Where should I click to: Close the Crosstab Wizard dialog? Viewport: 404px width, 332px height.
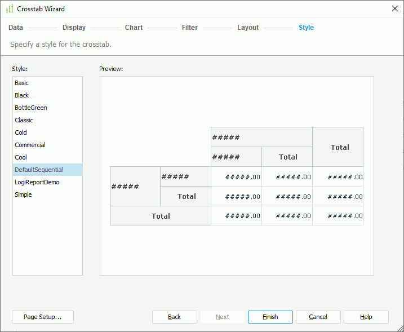pyautogui.click(x=394, y=8)
